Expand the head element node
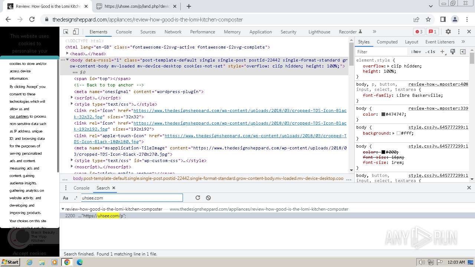 pos(67,53)
